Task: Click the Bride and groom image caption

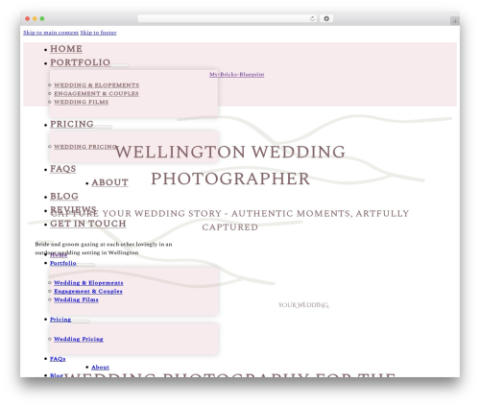Action: tap(104, 249)
